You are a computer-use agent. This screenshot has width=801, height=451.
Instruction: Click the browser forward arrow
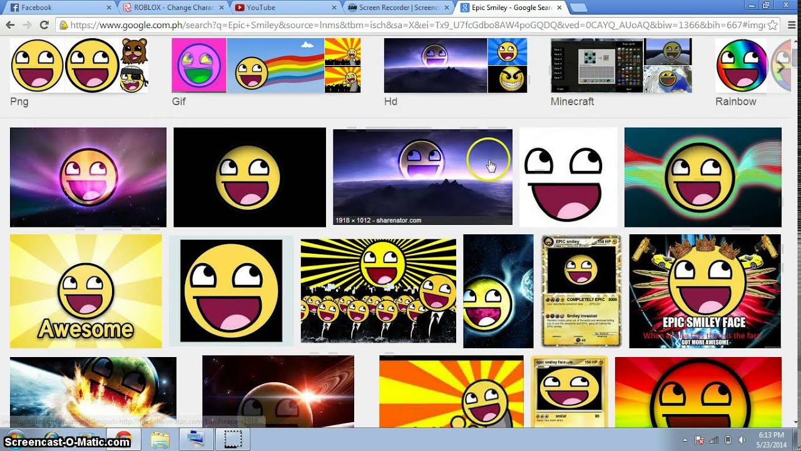coord(27,25)
